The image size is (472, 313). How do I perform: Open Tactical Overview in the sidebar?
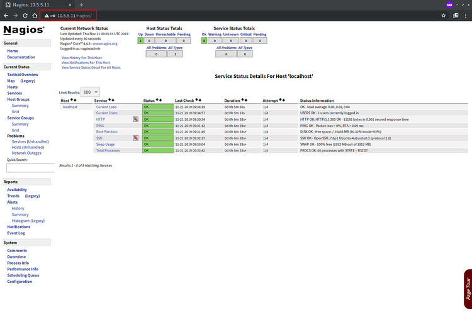23,75
